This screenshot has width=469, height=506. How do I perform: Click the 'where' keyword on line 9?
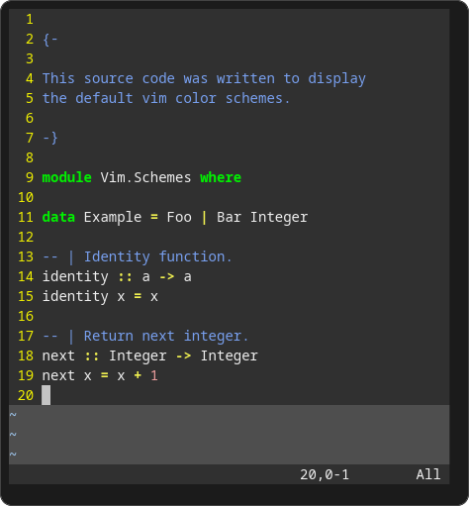click(221, 177)
